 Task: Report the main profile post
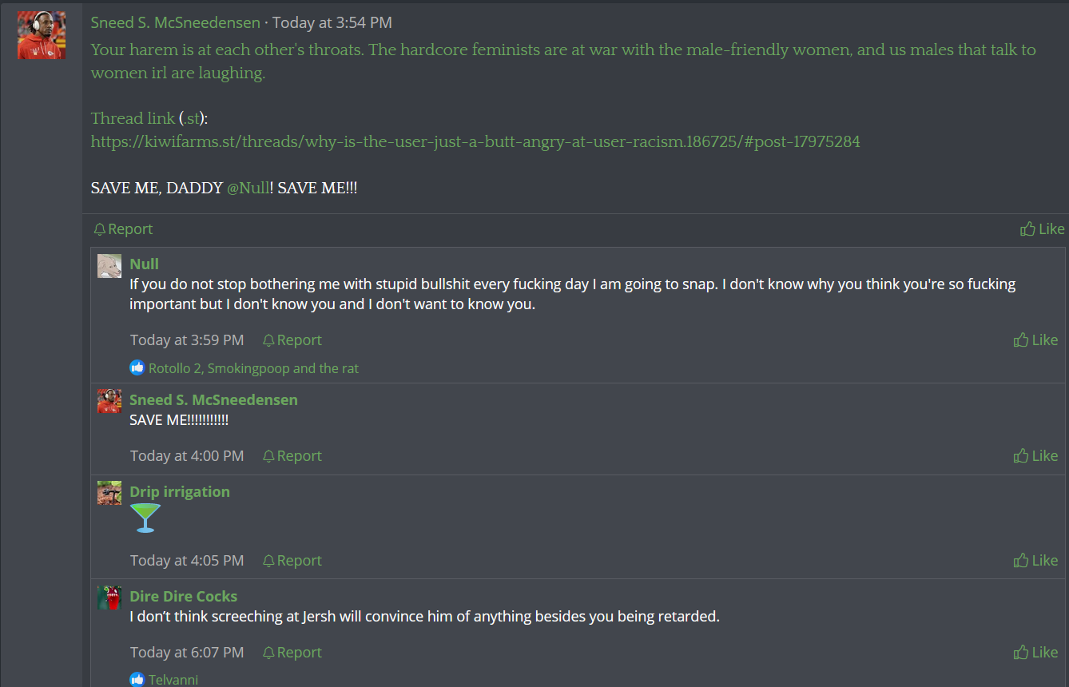pos(123,229)
